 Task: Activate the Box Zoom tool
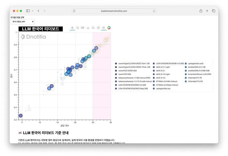[x=78, y=28]
